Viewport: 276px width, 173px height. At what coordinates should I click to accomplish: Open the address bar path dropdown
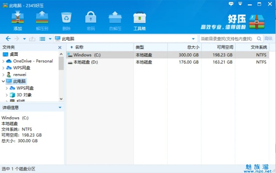tap(193, 39)
